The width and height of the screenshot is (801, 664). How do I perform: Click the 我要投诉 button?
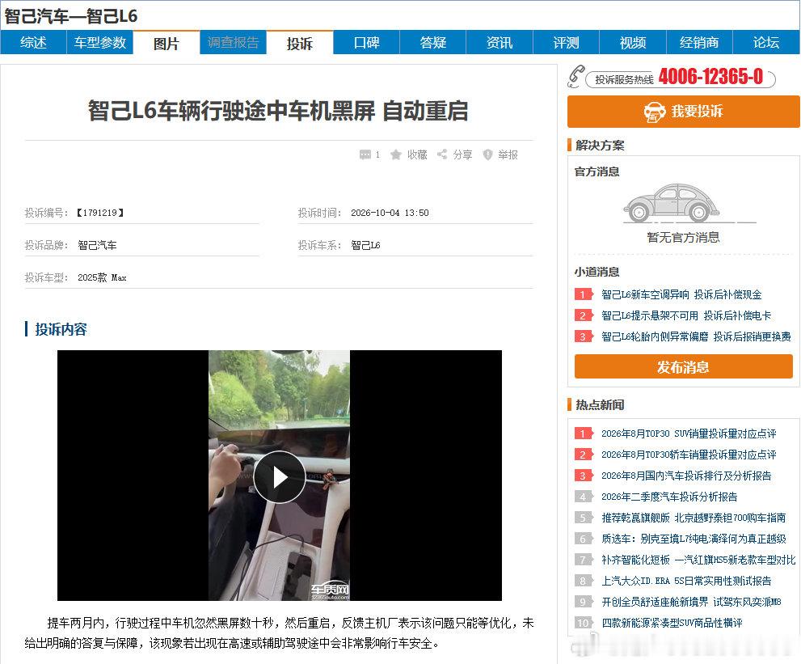pyautogui.click(x=684, y=112)
